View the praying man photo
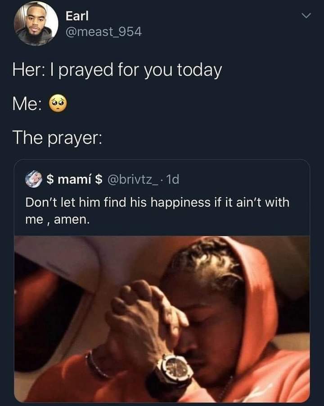Screen dimensions: 324x406 pyautogui.click(x=162, y=319)
